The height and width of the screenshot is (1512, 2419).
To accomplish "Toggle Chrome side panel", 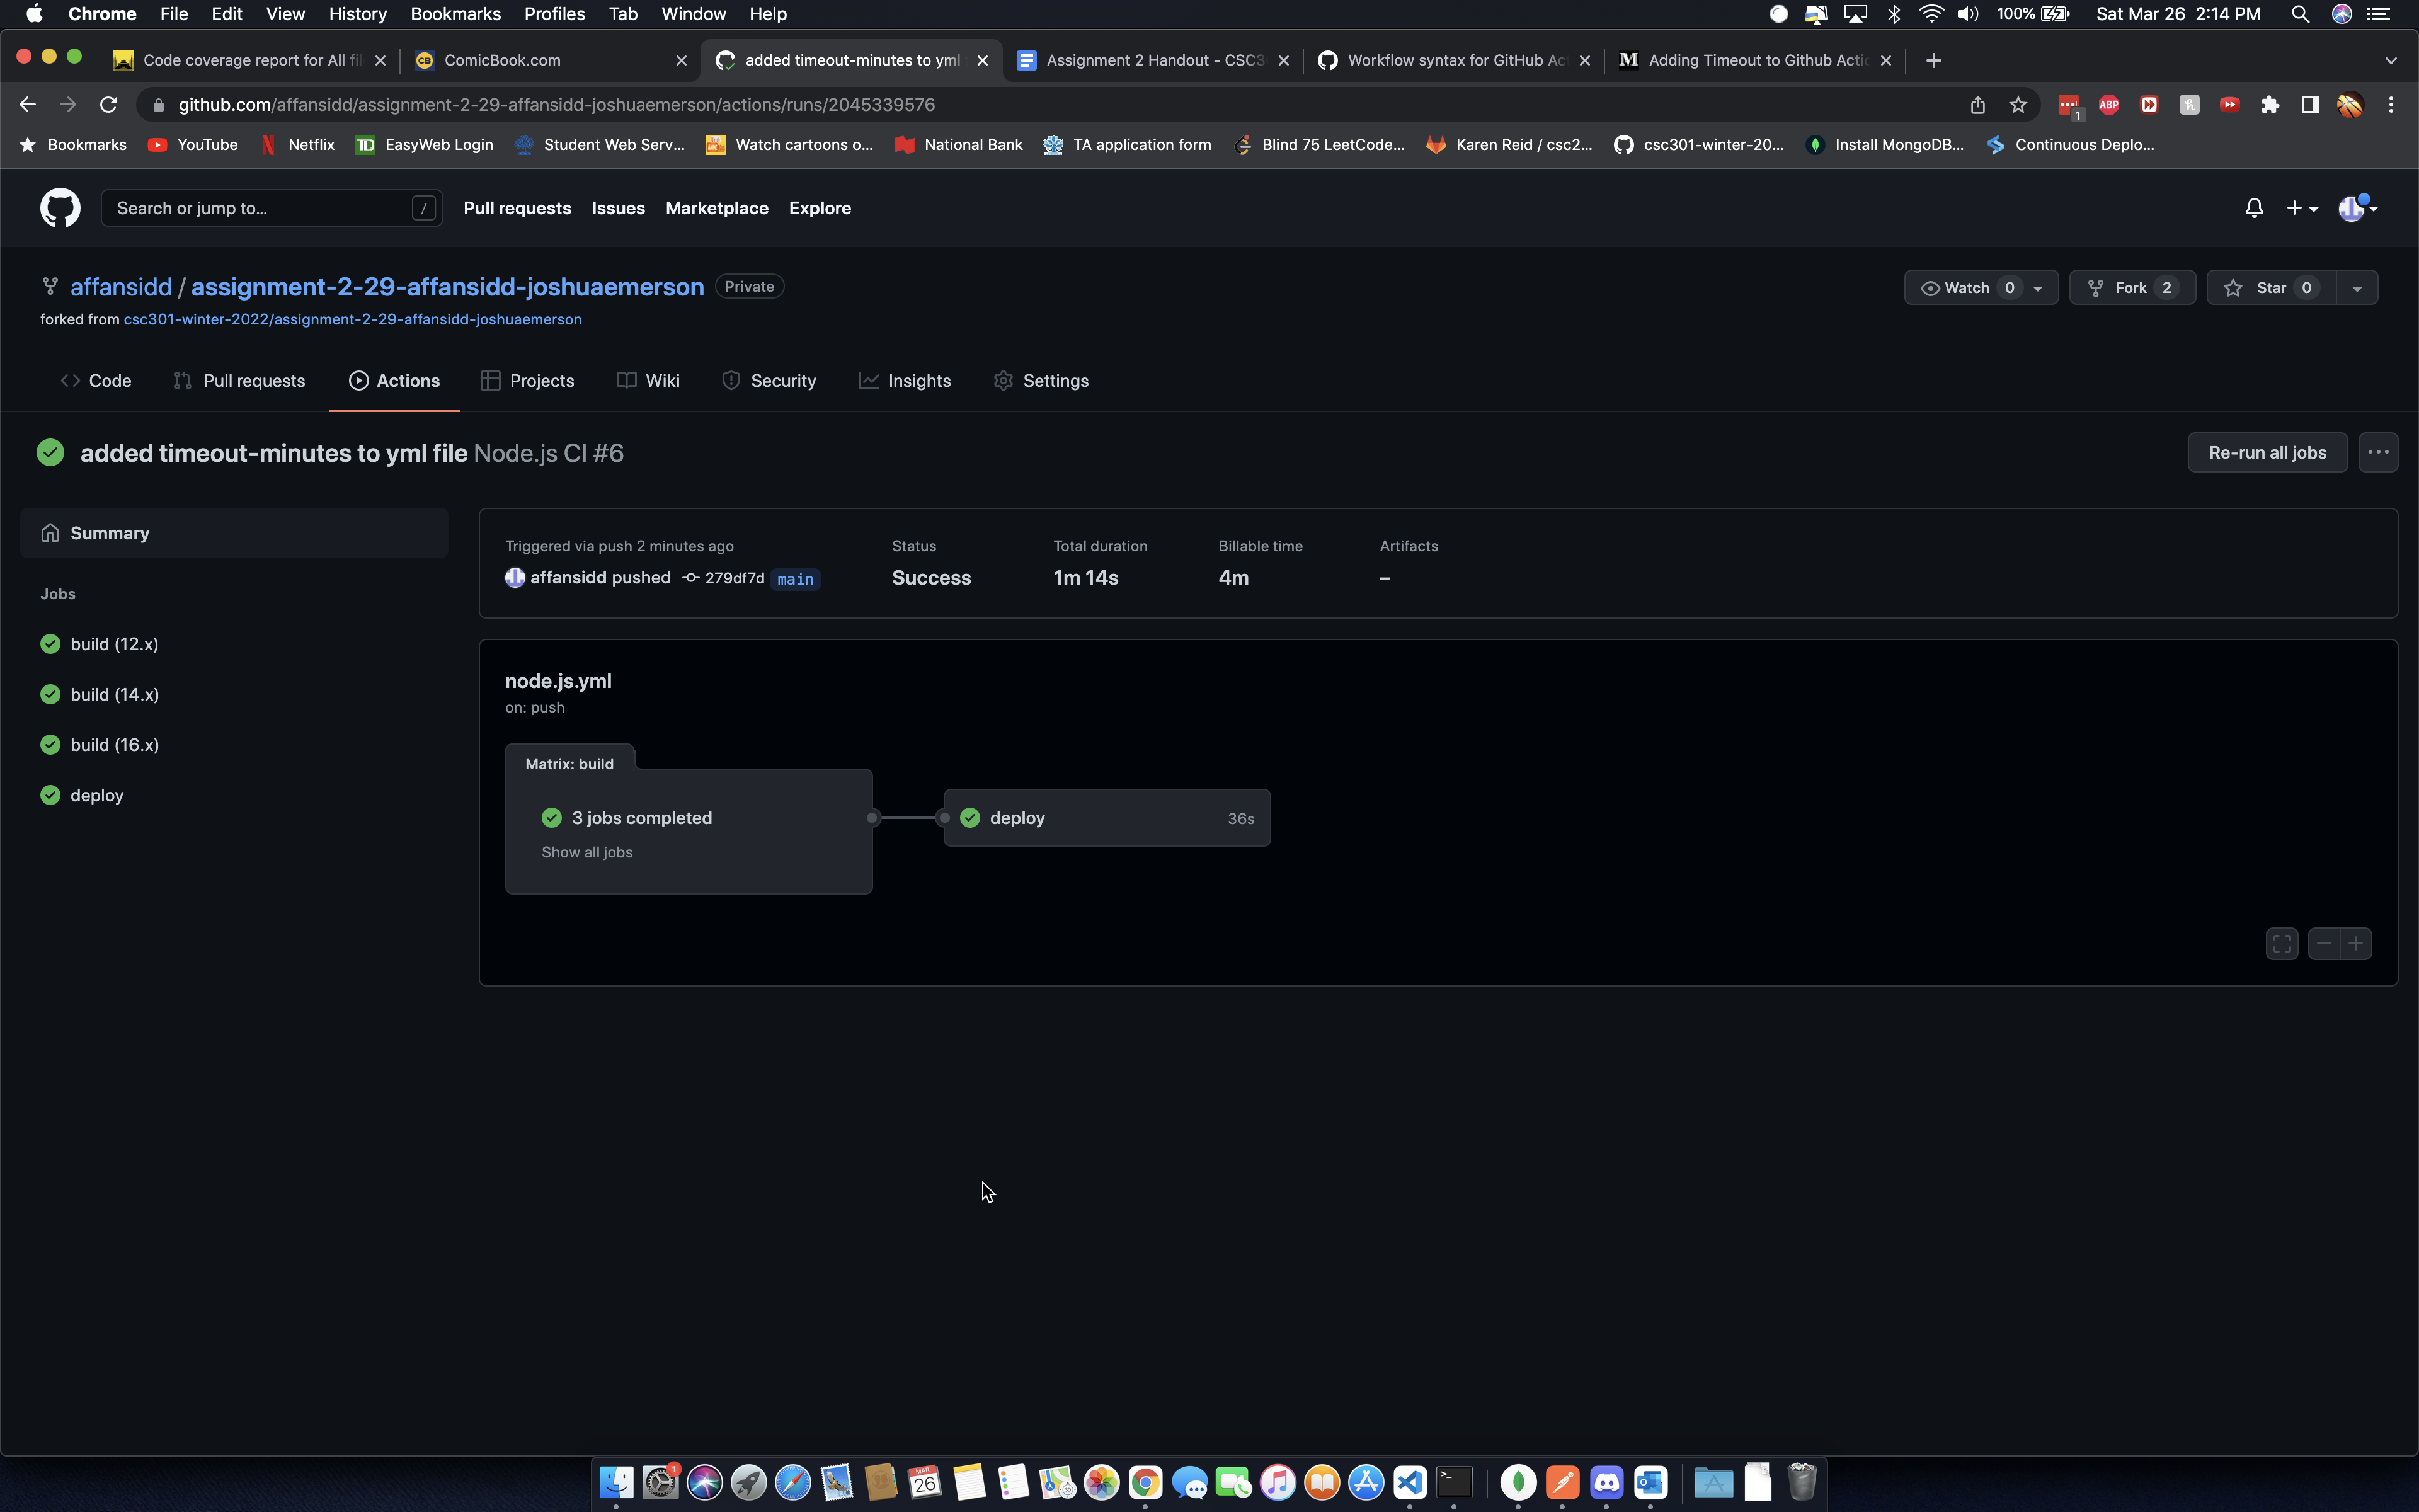I will [x=2309, y=104].
